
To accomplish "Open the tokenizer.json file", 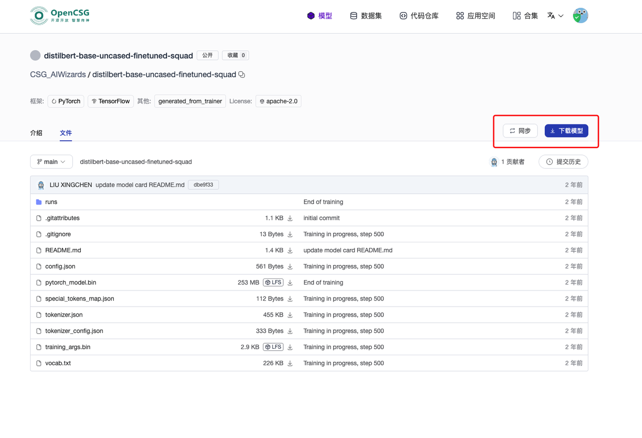I will point(64,315).
